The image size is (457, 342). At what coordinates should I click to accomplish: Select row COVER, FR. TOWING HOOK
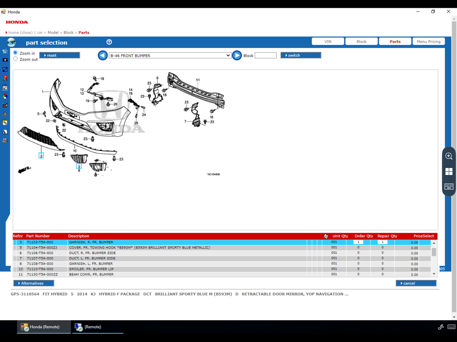222,248
